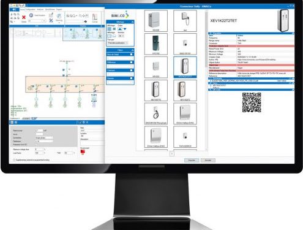Click the QR code image
Viewport: 303px width, 230px height.
[252, 102]
